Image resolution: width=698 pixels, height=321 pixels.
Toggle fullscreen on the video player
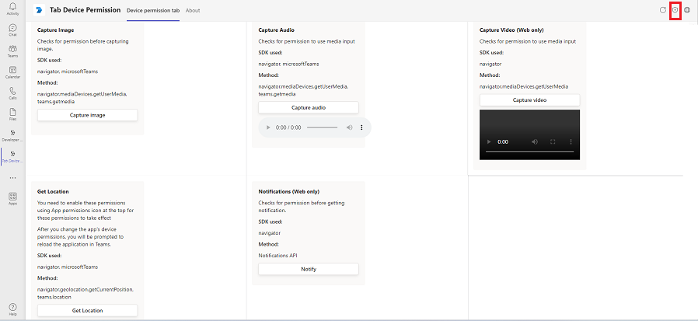coord(553,141)
